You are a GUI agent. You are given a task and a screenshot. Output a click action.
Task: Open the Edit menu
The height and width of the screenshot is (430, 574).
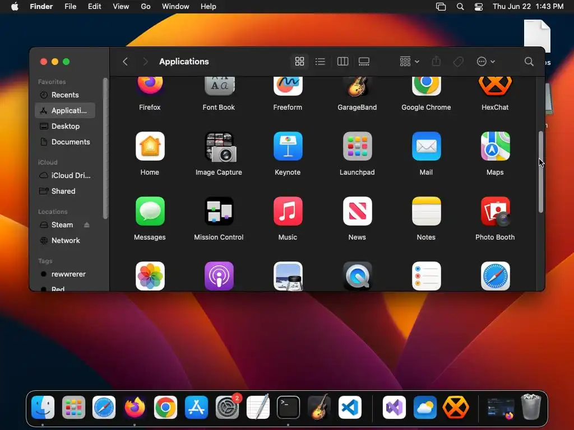[x=94, y=7]
